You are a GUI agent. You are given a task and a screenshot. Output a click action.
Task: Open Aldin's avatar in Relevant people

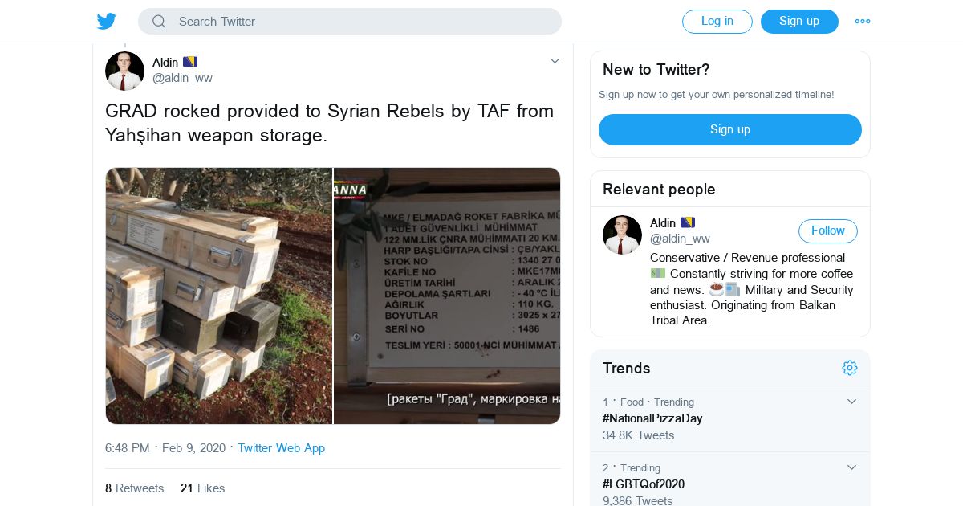(x=622, y=235)
